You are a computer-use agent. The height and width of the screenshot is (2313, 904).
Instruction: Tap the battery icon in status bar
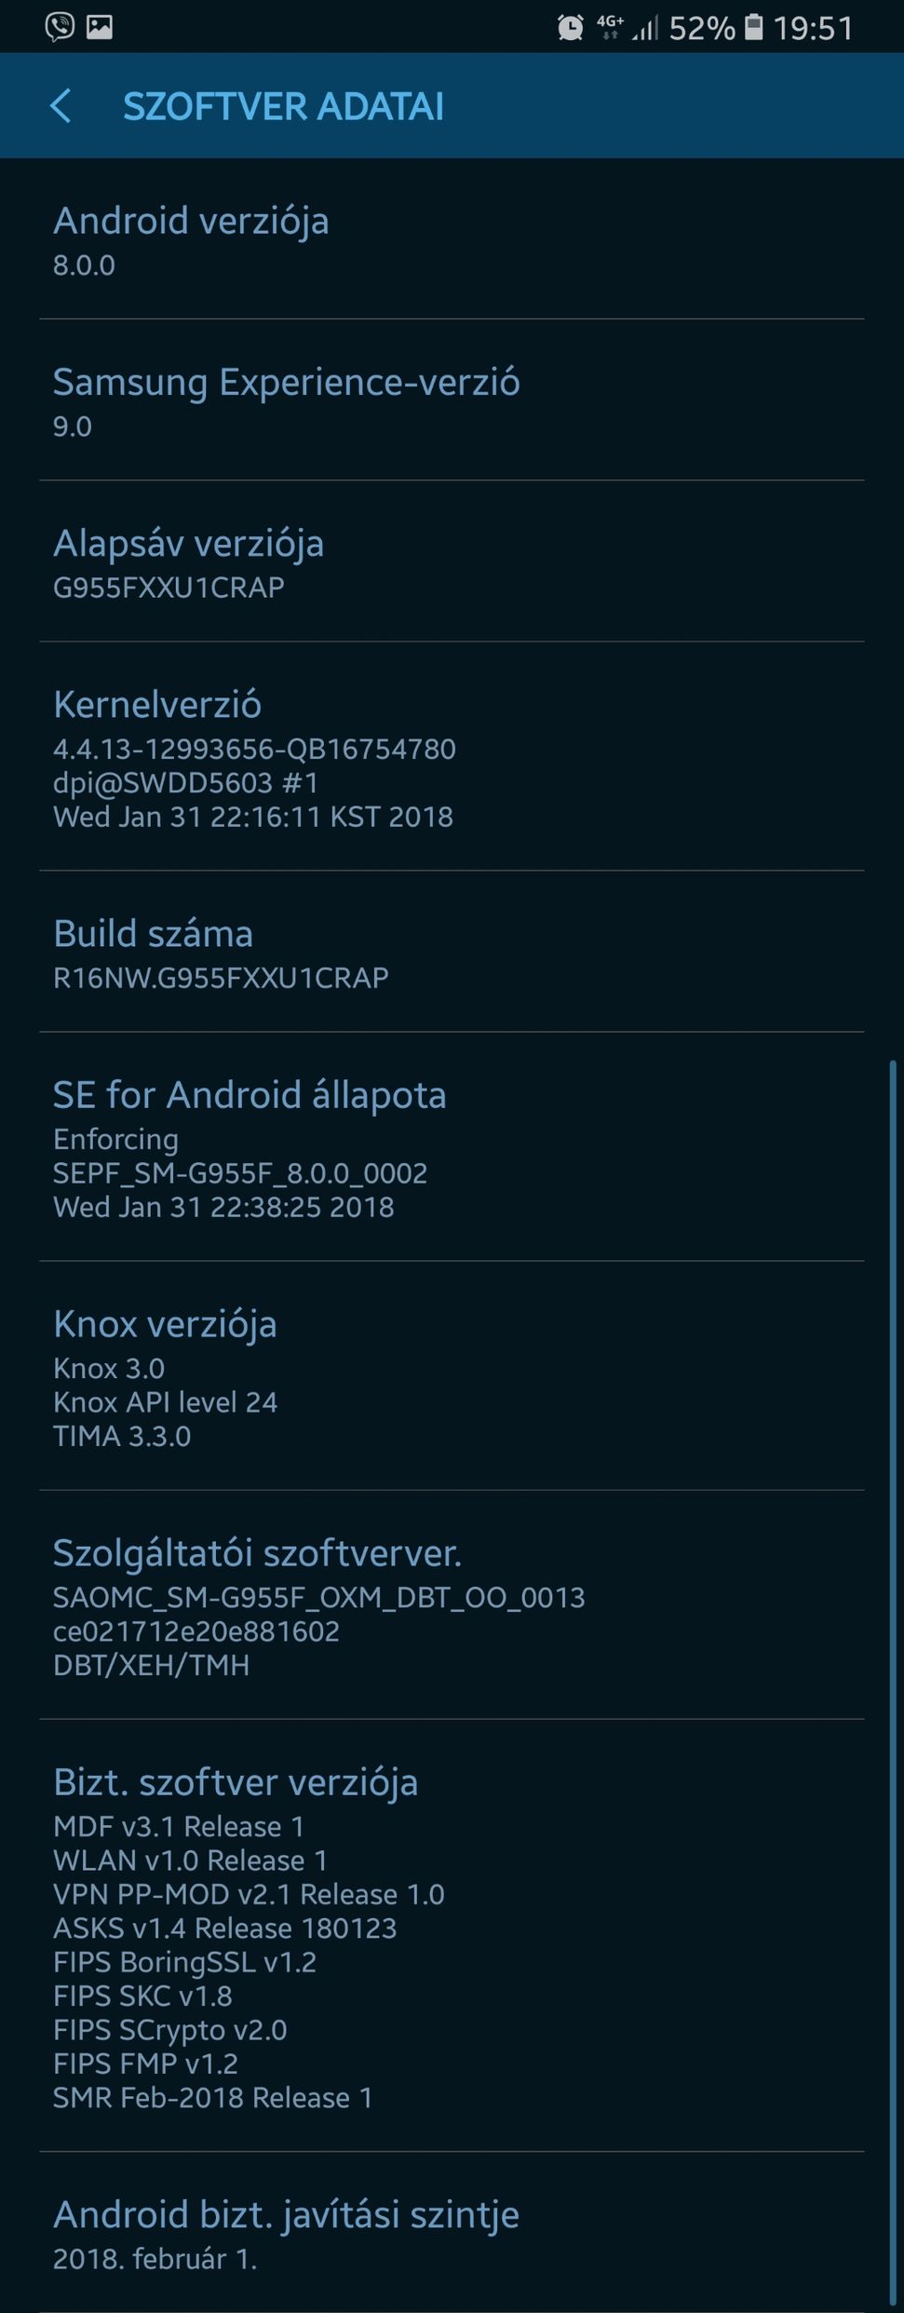click(754, 27)
